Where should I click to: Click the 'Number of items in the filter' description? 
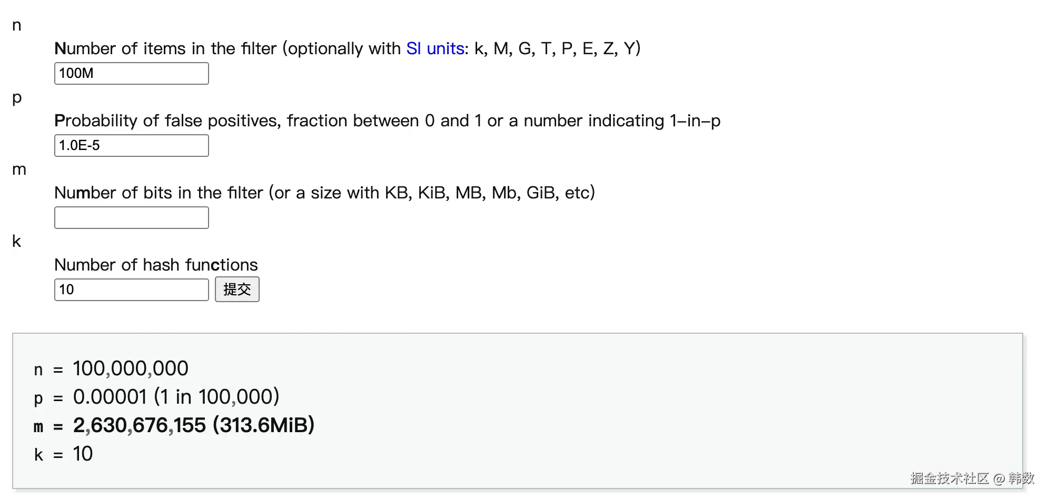[x=165, y=48]
